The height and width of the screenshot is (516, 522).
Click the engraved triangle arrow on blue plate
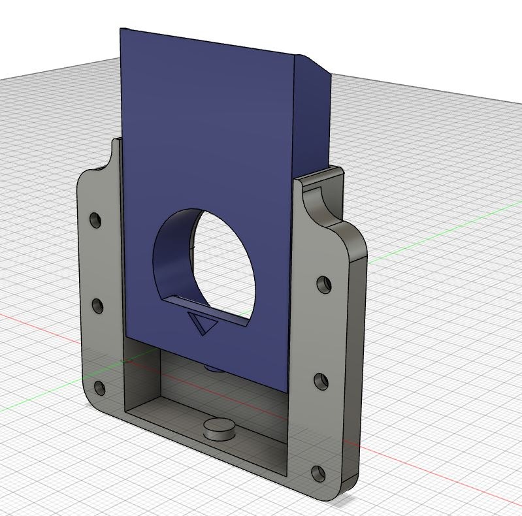click(203, 323)
